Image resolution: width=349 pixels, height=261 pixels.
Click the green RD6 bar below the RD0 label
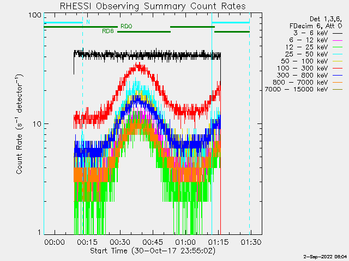pos(144,32)
